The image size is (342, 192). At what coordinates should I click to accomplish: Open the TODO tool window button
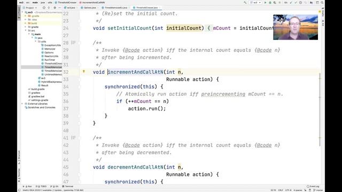[41, 187]
